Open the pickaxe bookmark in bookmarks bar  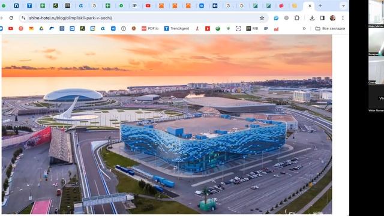pos(82,29)
